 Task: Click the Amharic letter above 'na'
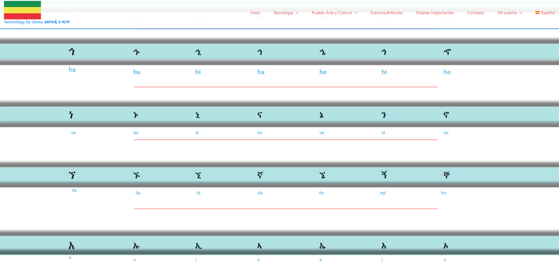click(x=260, y=115)
